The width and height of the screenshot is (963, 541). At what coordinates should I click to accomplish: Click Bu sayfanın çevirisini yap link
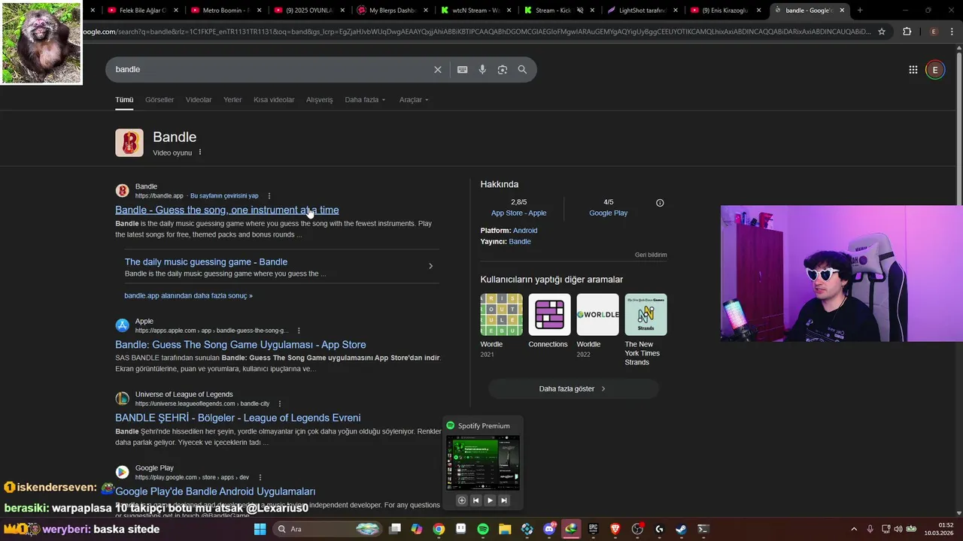tap(224, 196)
